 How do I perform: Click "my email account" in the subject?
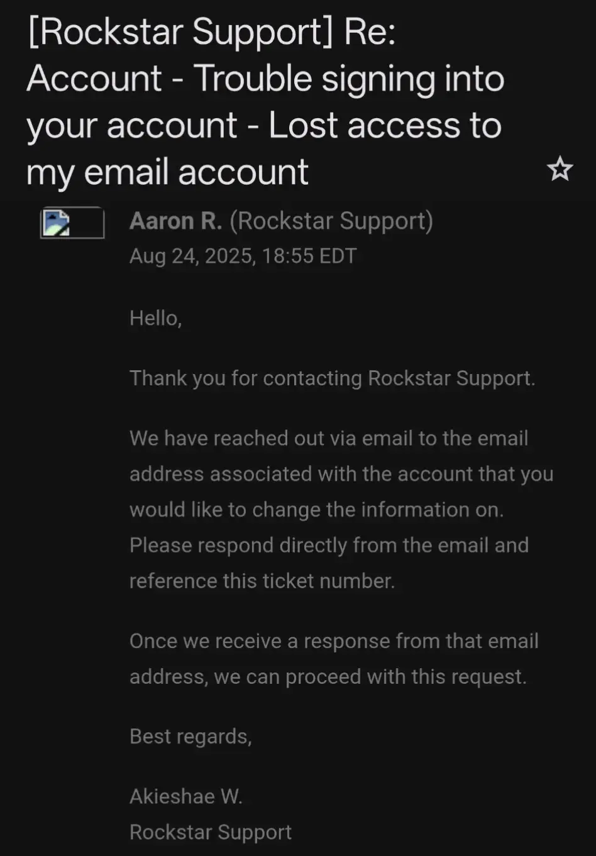point(167,172)
